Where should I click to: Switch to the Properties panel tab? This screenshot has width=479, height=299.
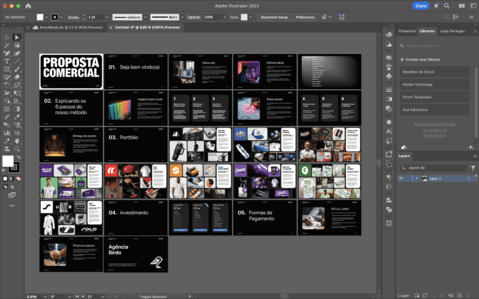pos(407,31)
